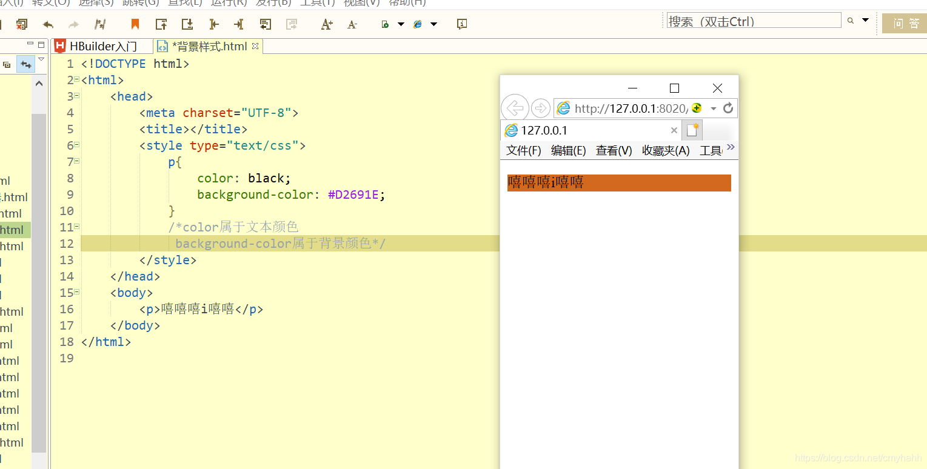Open the search scope dropdown arrow
Image resolution: width=927 pixels, height=469 pixels.
coord(866,20)
